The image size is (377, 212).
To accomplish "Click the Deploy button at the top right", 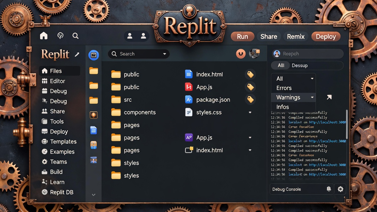I will [326, 37].
